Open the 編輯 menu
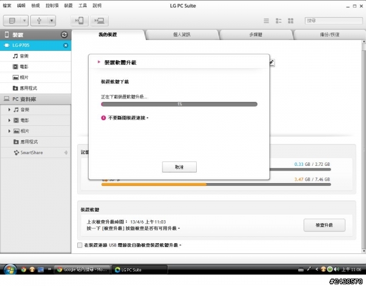 (21, 6)
